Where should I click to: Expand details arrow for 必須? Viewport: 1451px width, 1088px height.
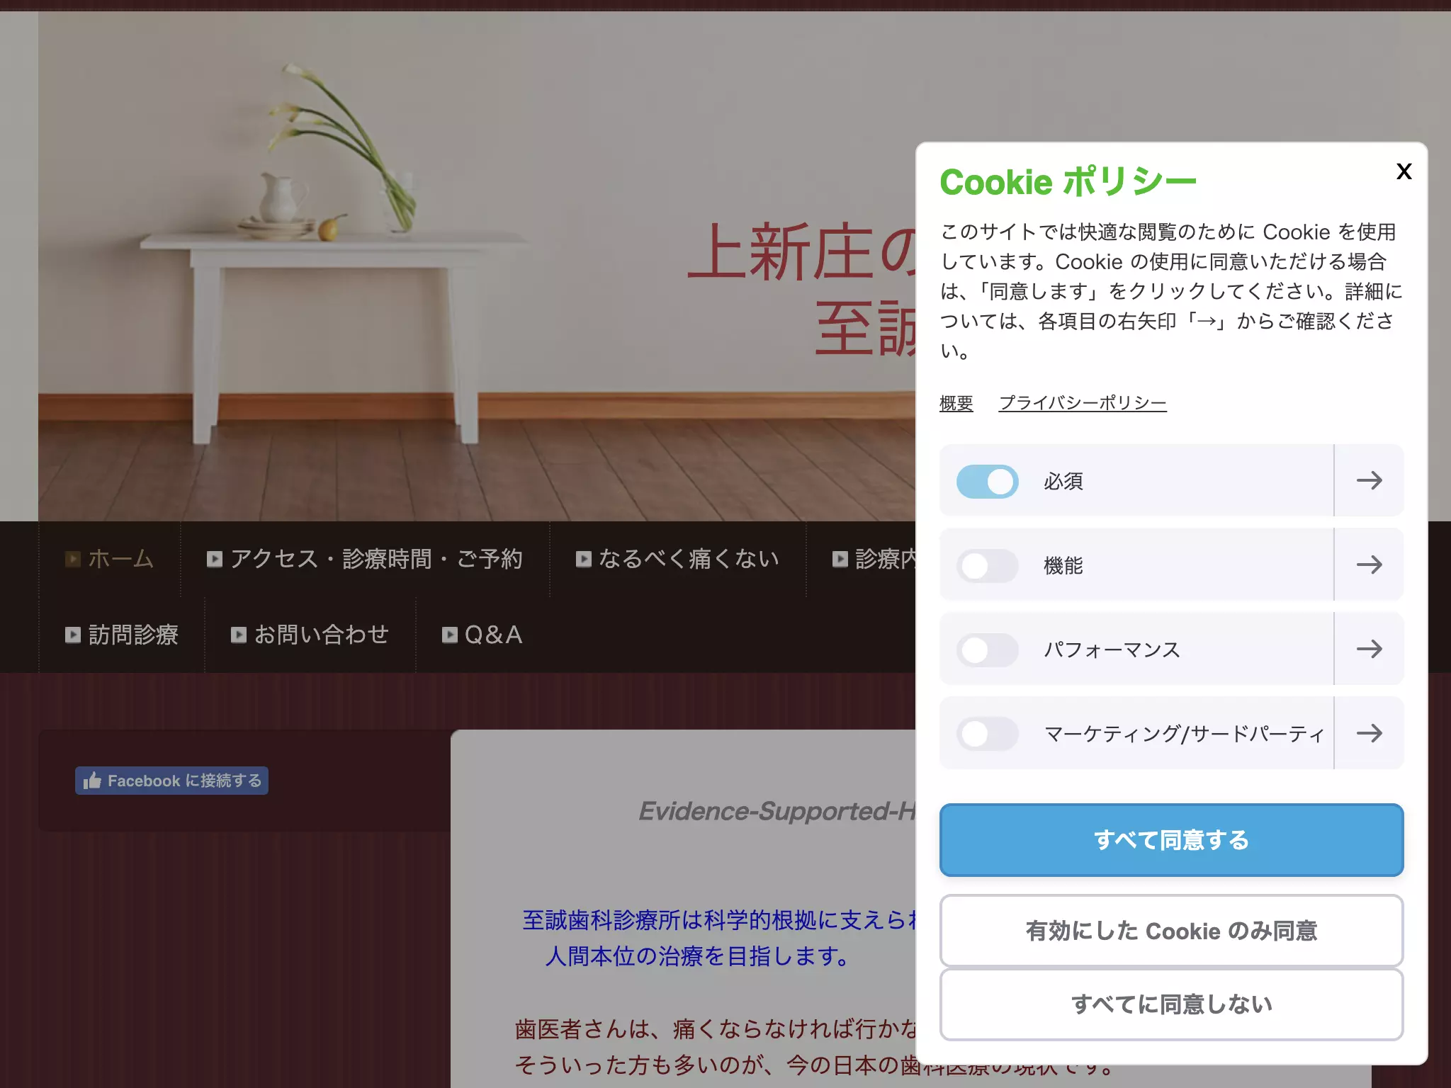(x=1369, y=481)
